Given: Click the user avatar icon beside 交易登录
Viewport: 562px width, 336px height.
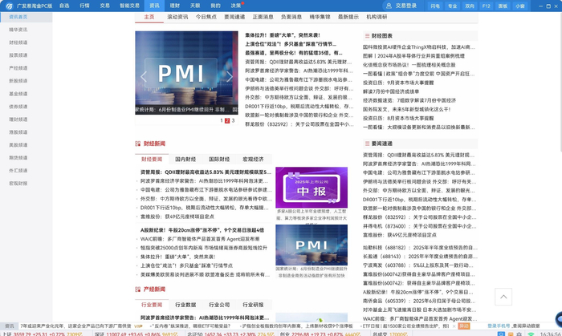Looking at the screenshot, I should click(x=389, y=6).
